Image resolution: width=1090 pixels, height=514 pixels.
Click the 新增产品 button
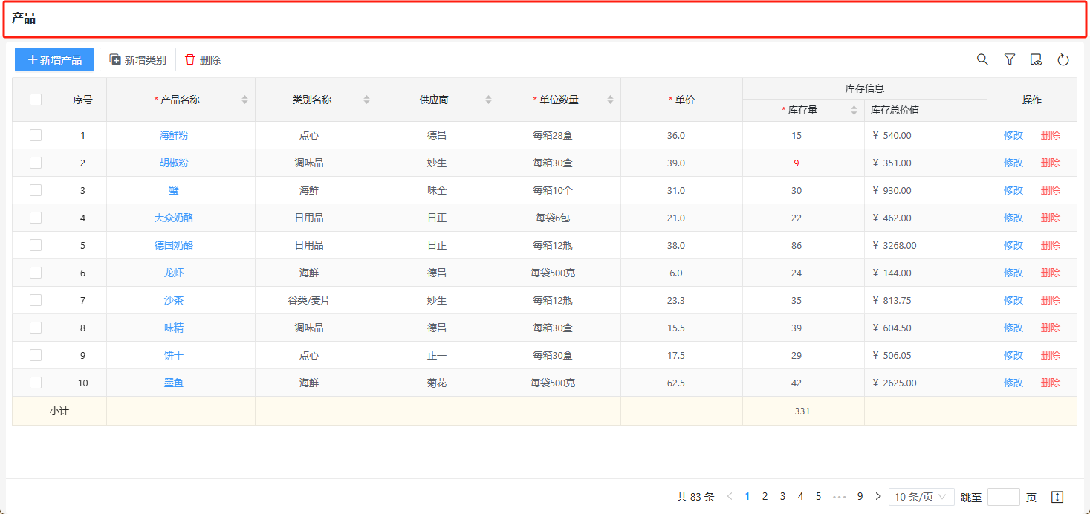pos(54,59)
